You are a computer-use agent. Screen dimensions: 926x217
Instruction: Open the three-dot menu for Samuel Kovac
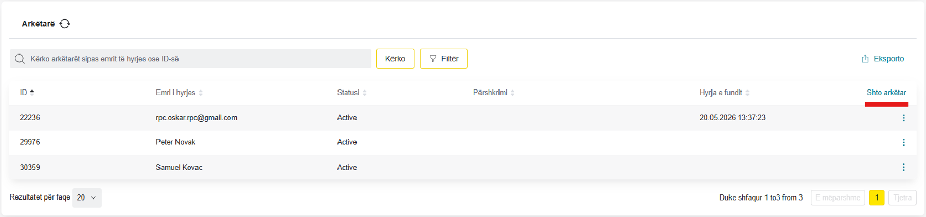point(904,167)
